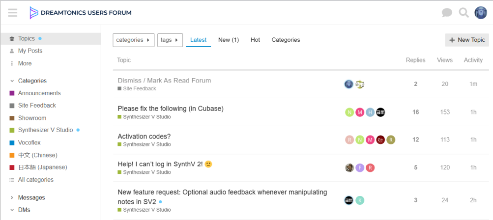This screenshot has width=493, height=220.
Task: Sort by the Views column header
Action: tap(445, 60)
